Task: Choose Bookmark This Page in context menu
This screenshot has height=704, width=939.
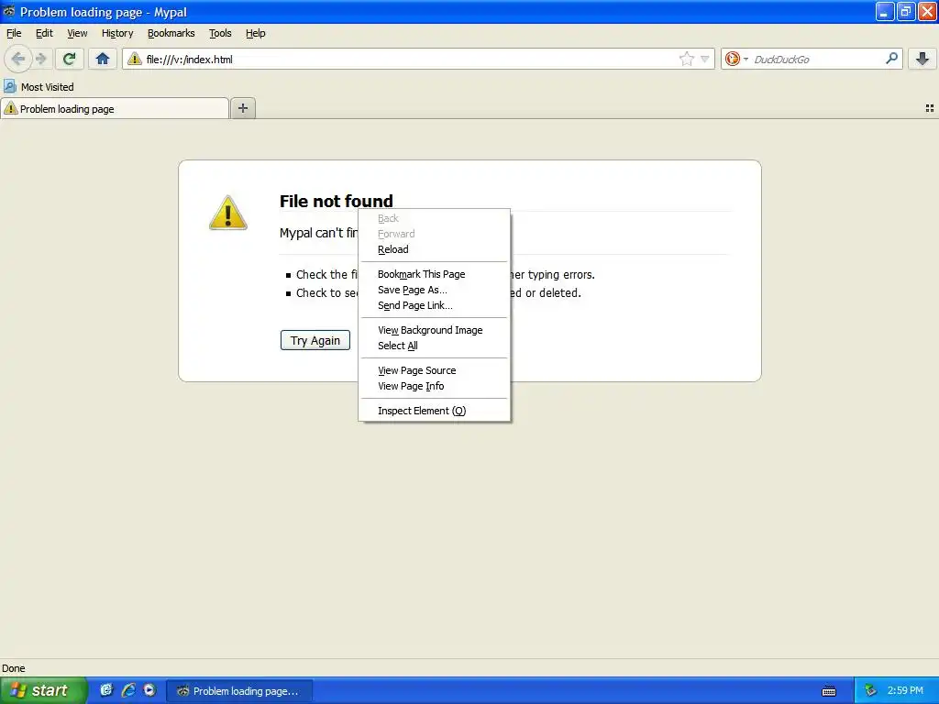Action: coord(434,274)
